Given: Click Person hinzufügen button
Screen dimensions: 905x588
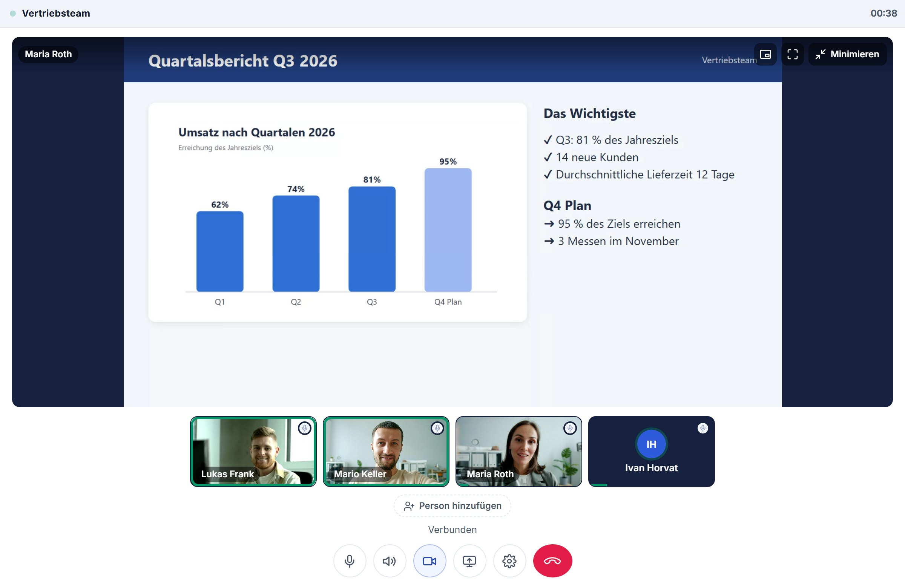Looking at the screenshot, I should 452,505.
